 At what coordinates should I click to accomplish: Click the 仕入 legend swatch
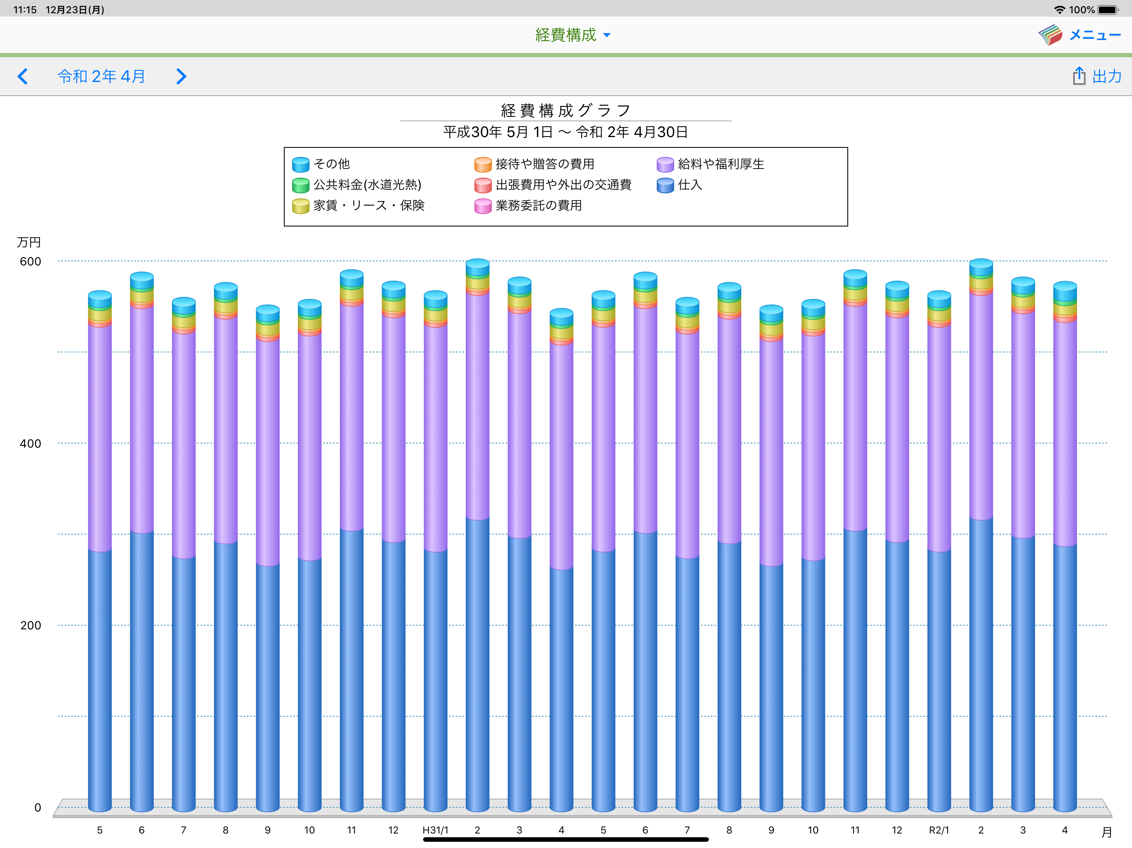coord(665,185)
